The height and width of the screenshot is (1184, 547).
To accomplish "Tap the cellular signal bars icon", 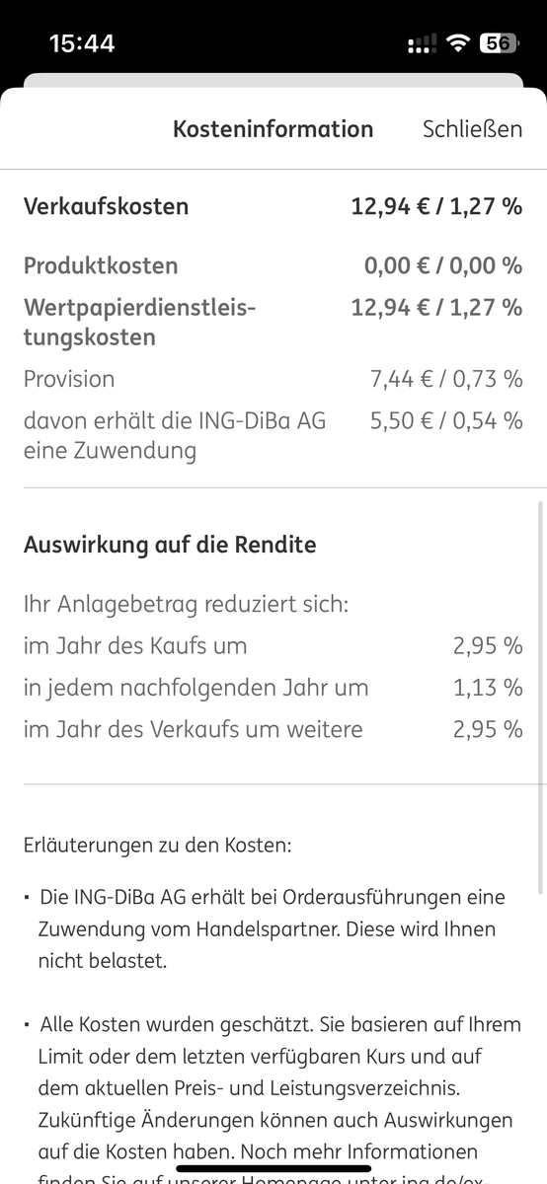I will [422, 44].
